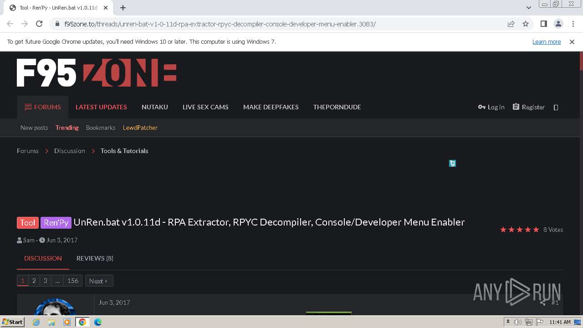Open a new browser tab
583x328 pixels.
tap(123, 8)
